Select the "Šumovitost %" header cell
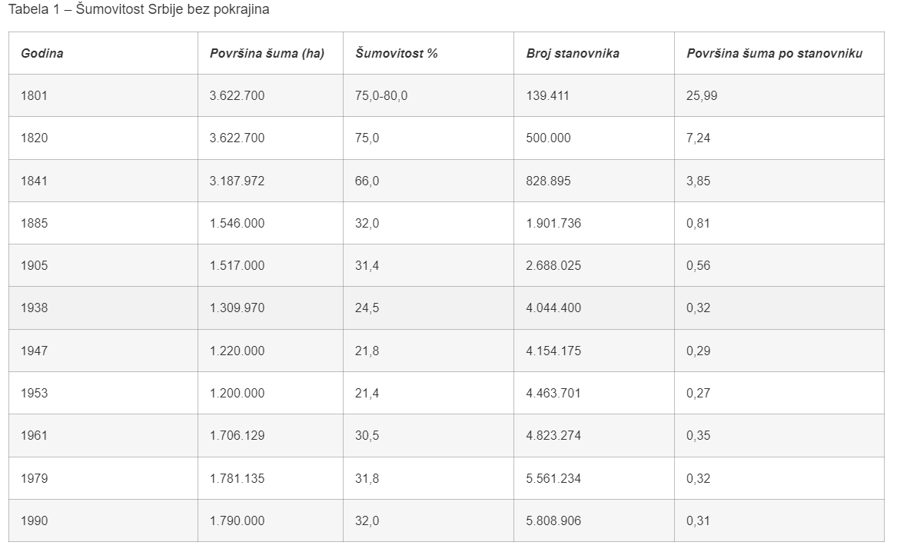 [397, 54]
